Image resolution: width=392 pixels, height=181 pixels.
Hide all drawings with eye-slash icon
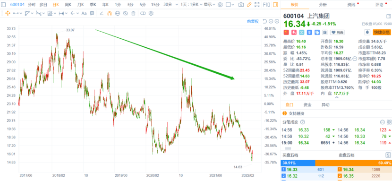[126, 14]
